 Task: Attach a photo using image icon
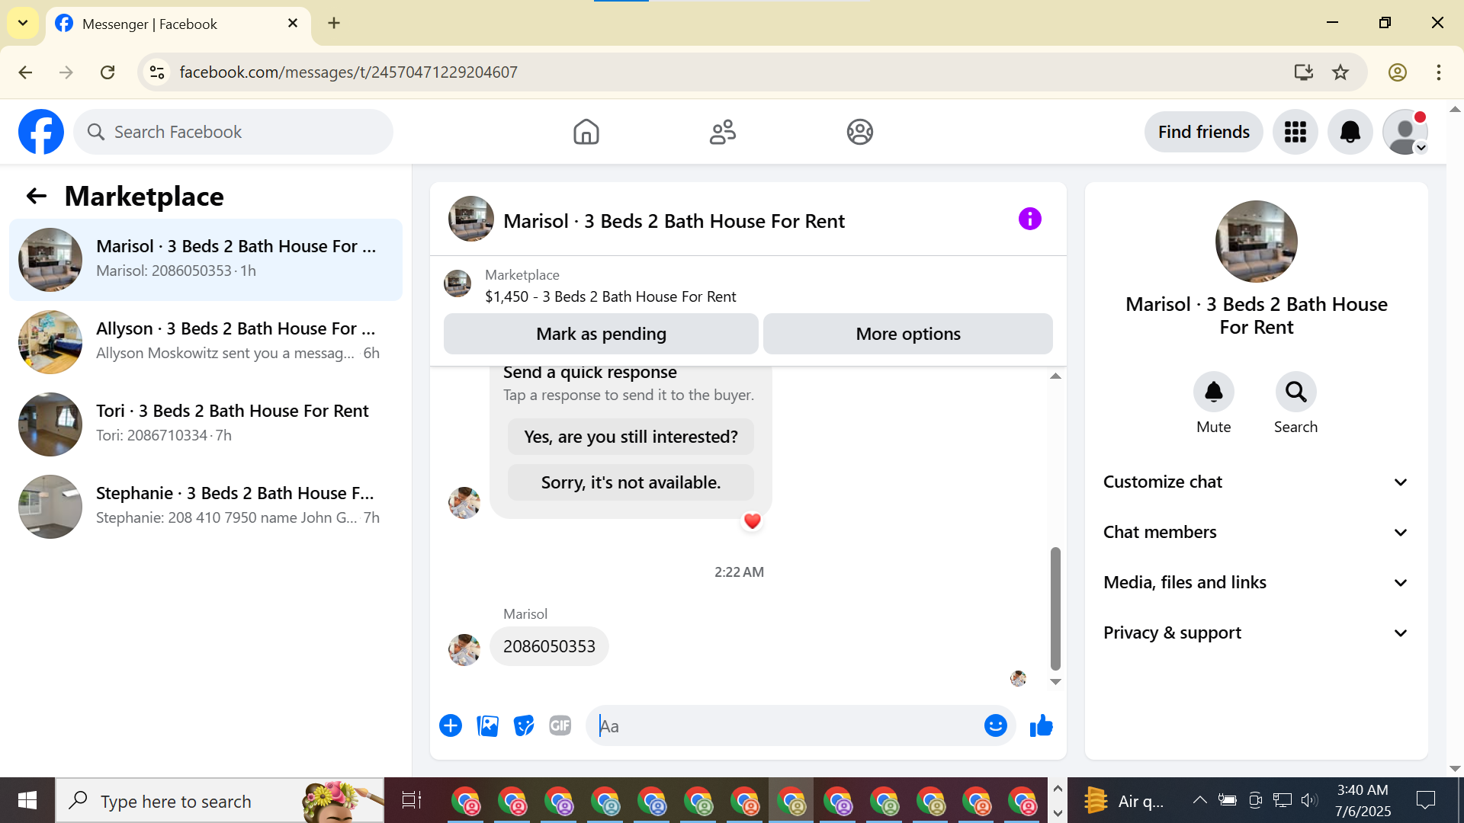487,726
